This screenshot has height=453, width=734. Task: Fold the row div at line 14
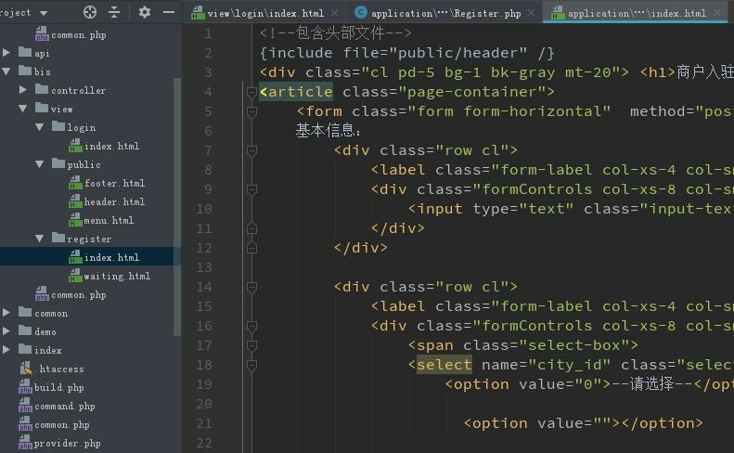(x=251, y=287)
